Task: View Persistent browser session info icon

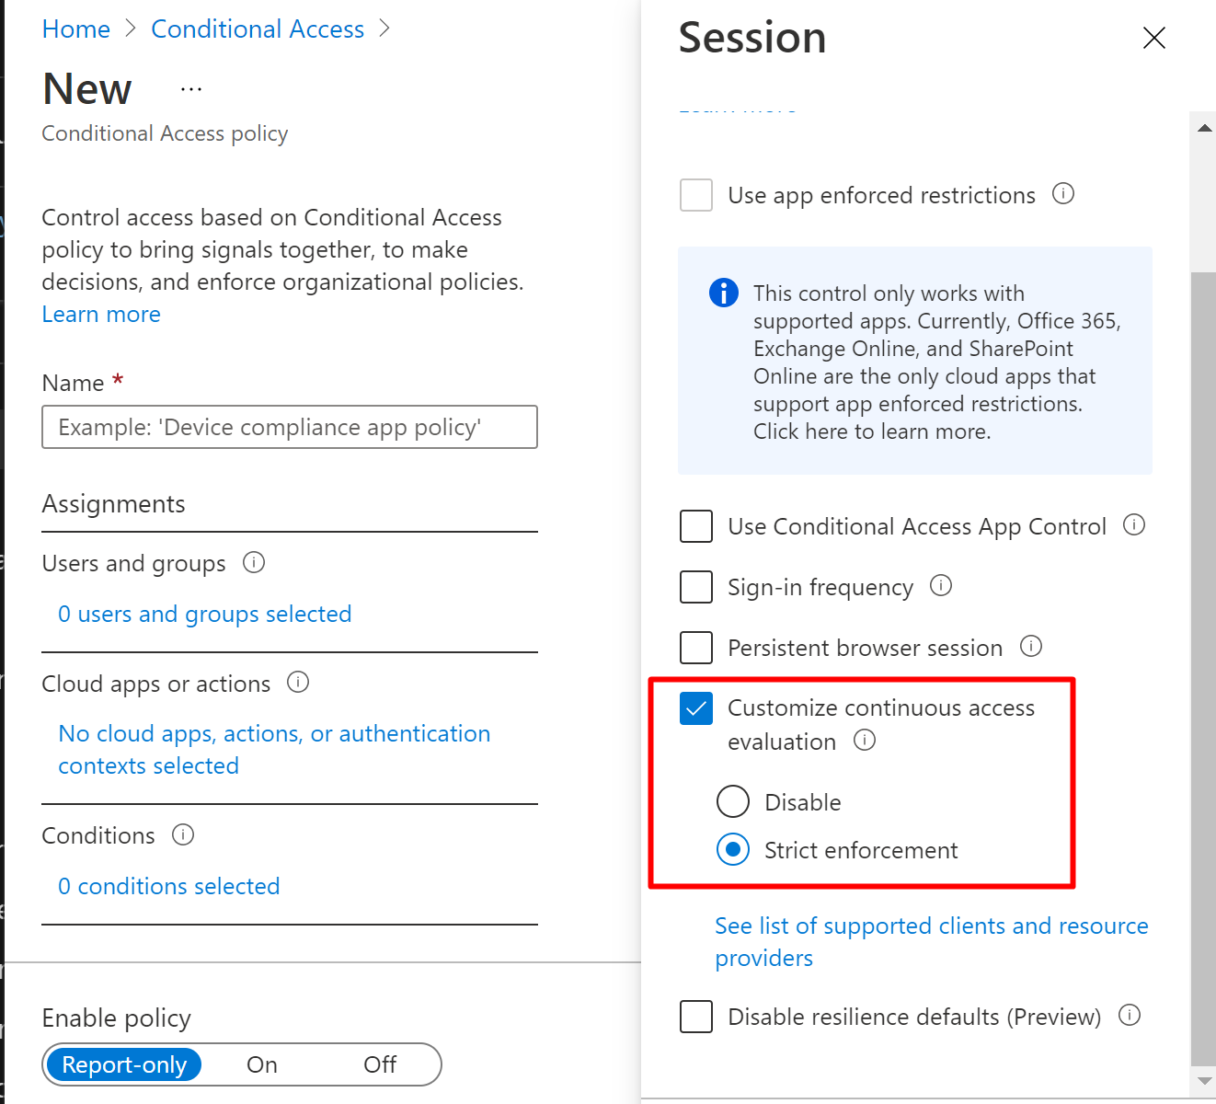Action: point(1031,646)
